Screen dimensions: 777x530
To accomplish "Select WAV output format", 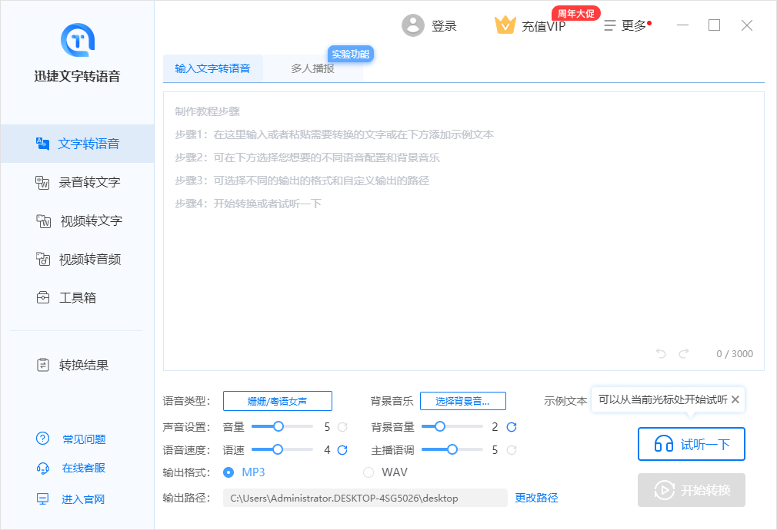I will (368, 472).
